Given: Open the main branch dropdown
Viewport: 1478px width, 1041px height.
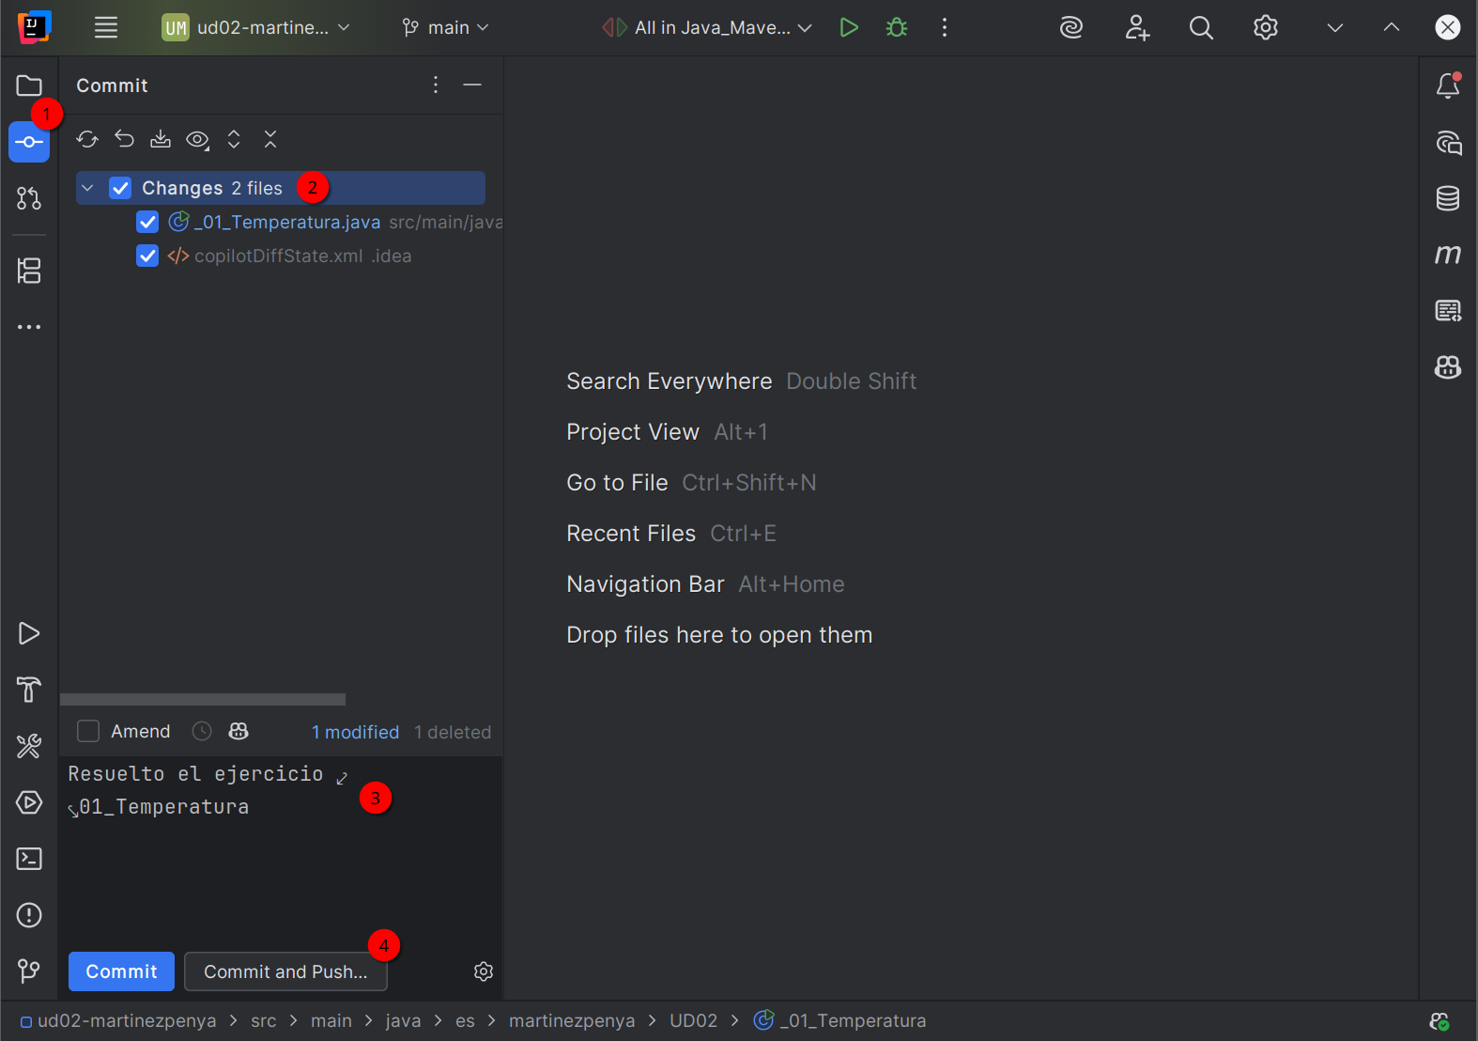Looking at the screenshot, I should tap(446, 27).
